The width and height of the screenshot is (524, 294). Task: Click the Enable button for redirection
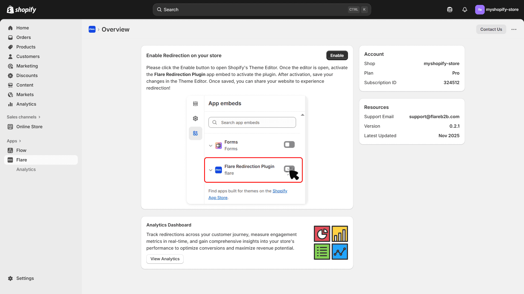(x=337, y=55)
